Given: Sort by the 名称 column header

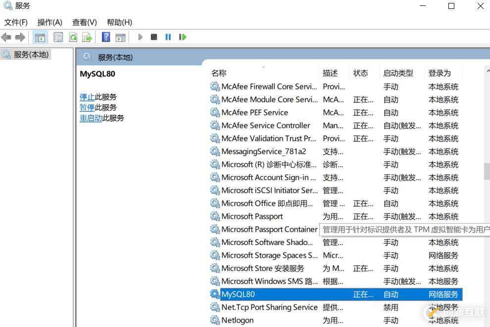Looking at the screenshot, I should (x=264, y=73).
